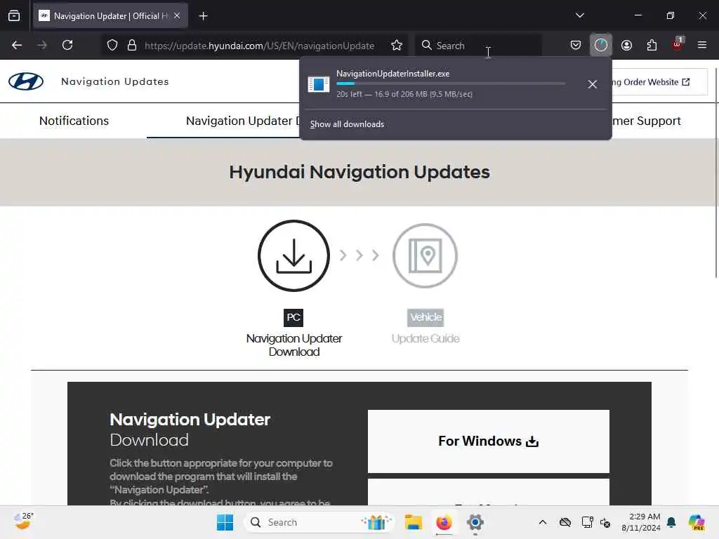Image resolution: width=719 pixels, height=539 pixels.
Task: Open File Explorer from the taskbar
Action: 413,522
